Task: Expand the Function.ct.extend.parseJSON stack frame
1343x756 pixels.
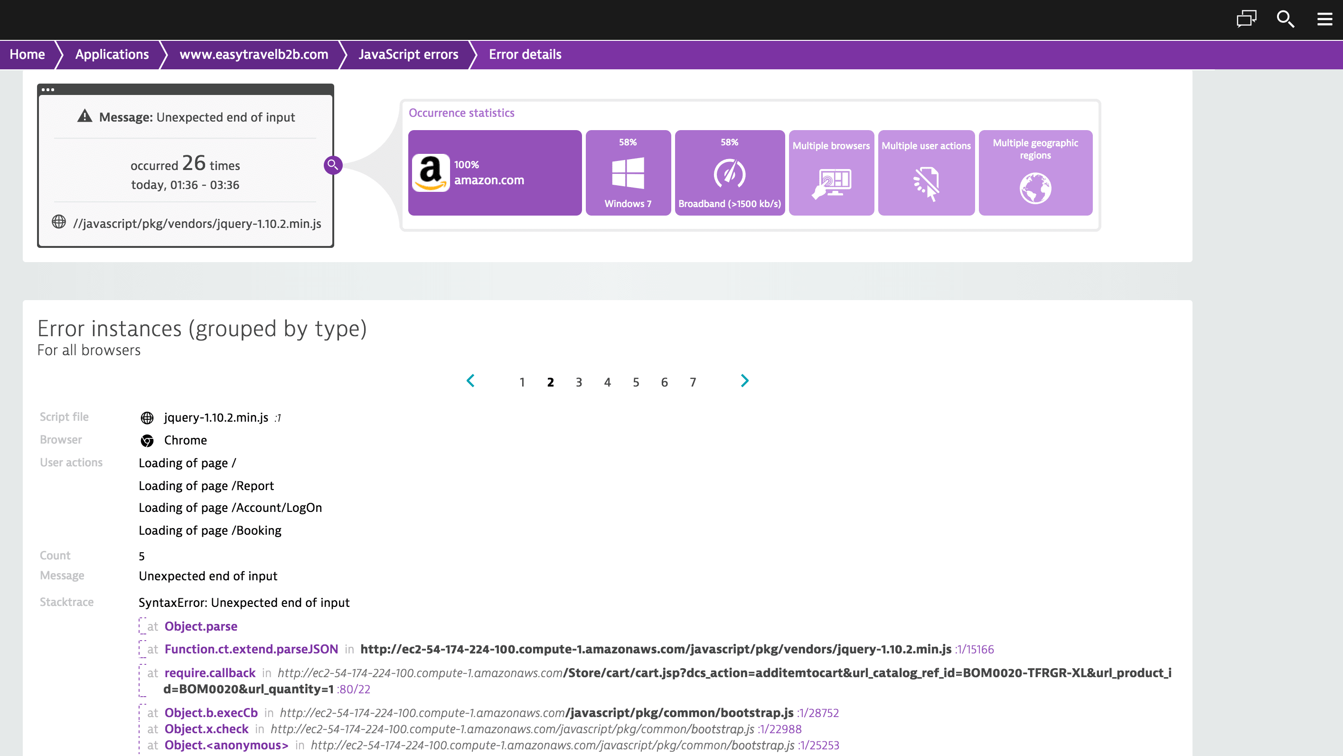Action: 142,649
